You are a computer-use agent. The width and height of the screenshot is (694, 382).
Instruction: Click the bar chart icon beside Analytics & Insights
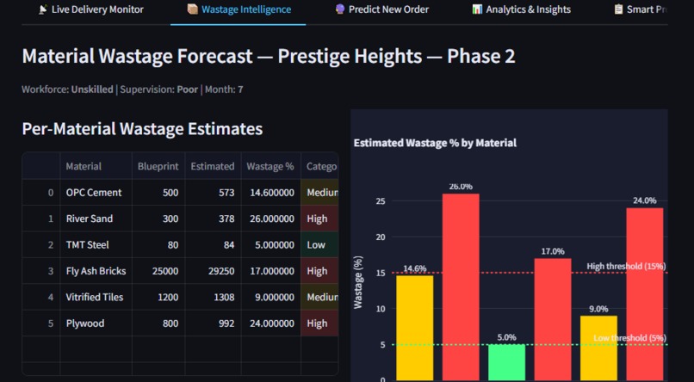coord(477,9)
